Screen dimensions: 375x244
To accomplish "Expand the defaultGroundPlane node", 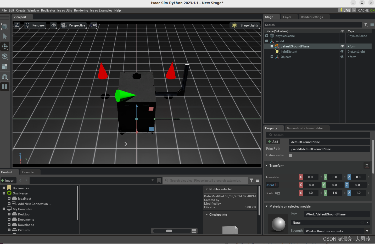I will tap(272, 46).
